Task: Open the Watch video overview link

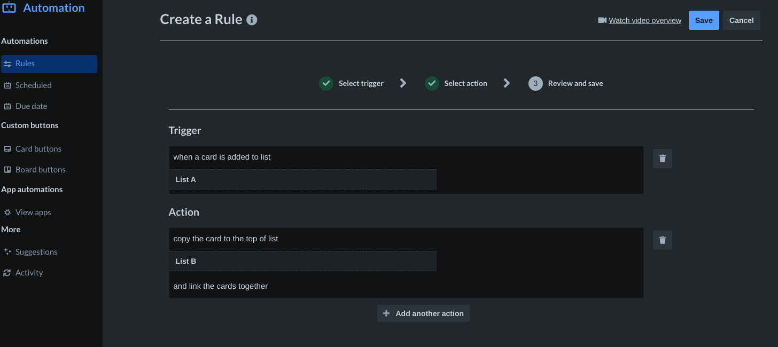Action: (645, 20)
